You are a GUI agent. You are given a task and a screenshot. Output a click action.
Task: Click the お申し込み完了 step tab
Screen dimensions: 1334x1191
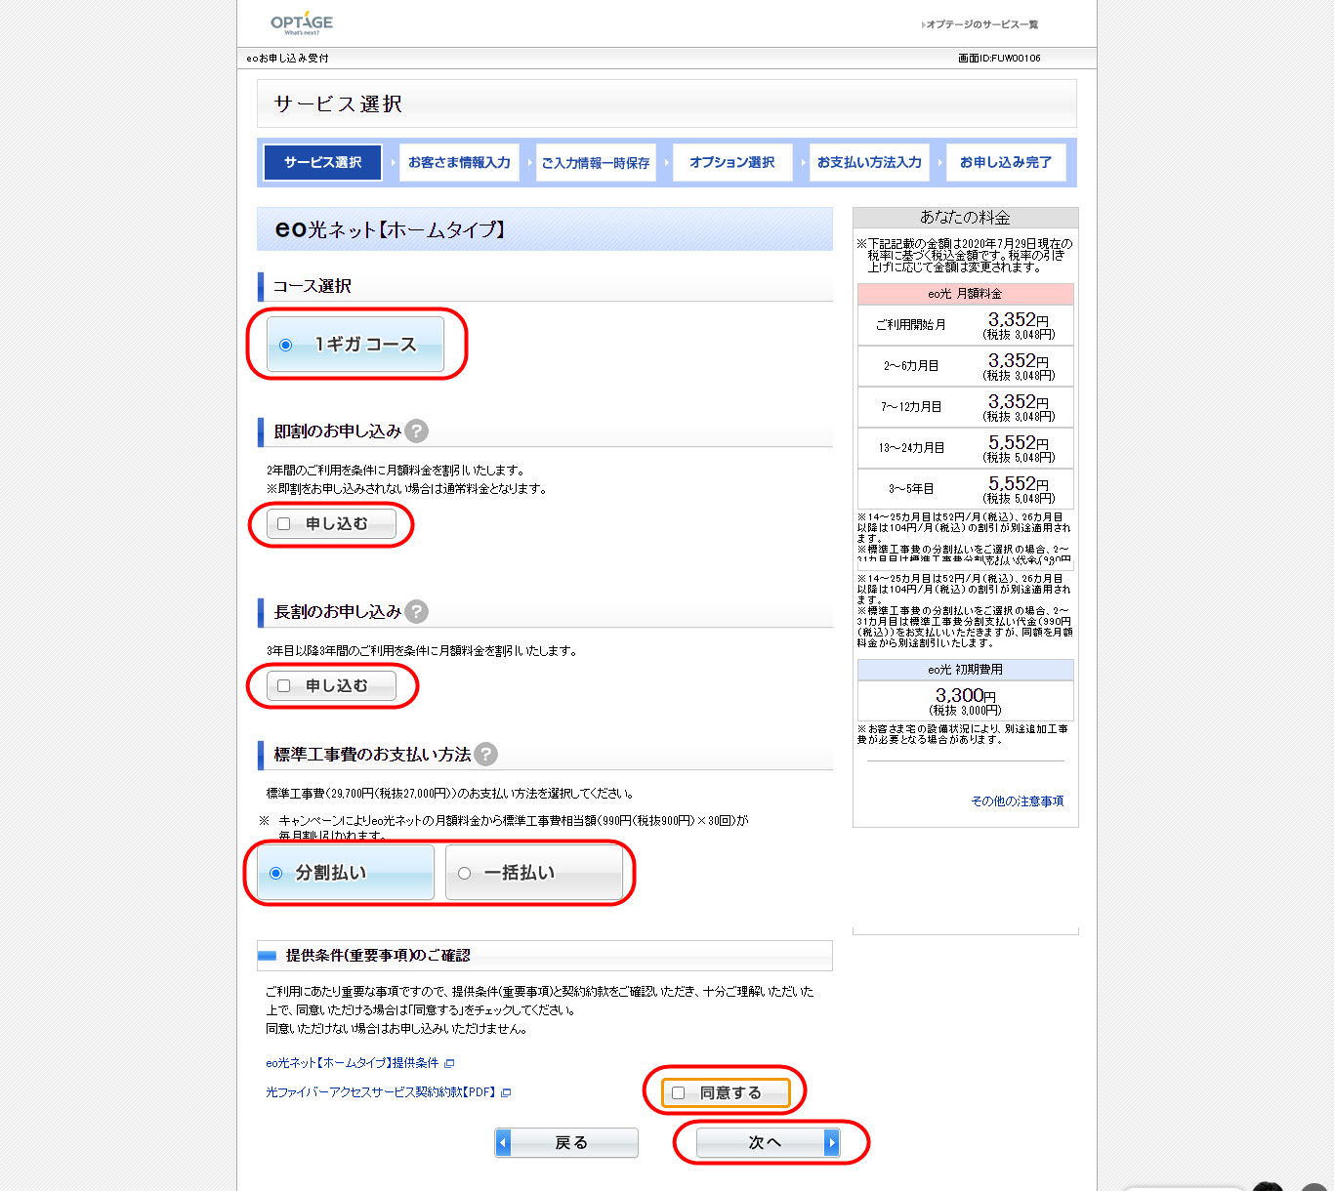tap(1006, 162)
